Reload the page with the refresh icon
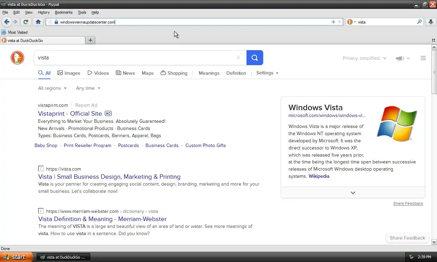Image resolution: width=437 pixels, height=262 pixels. coord(26,22)
